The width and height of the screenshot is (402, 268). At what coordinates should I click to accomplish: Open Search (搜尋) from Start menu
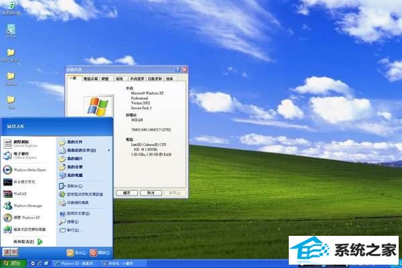pos(69,222)
